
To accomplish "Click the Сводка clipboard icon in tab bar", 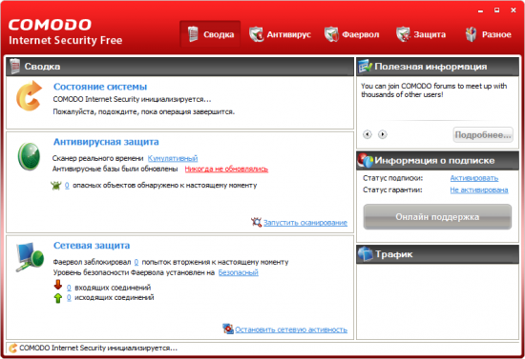I will 193,34.
